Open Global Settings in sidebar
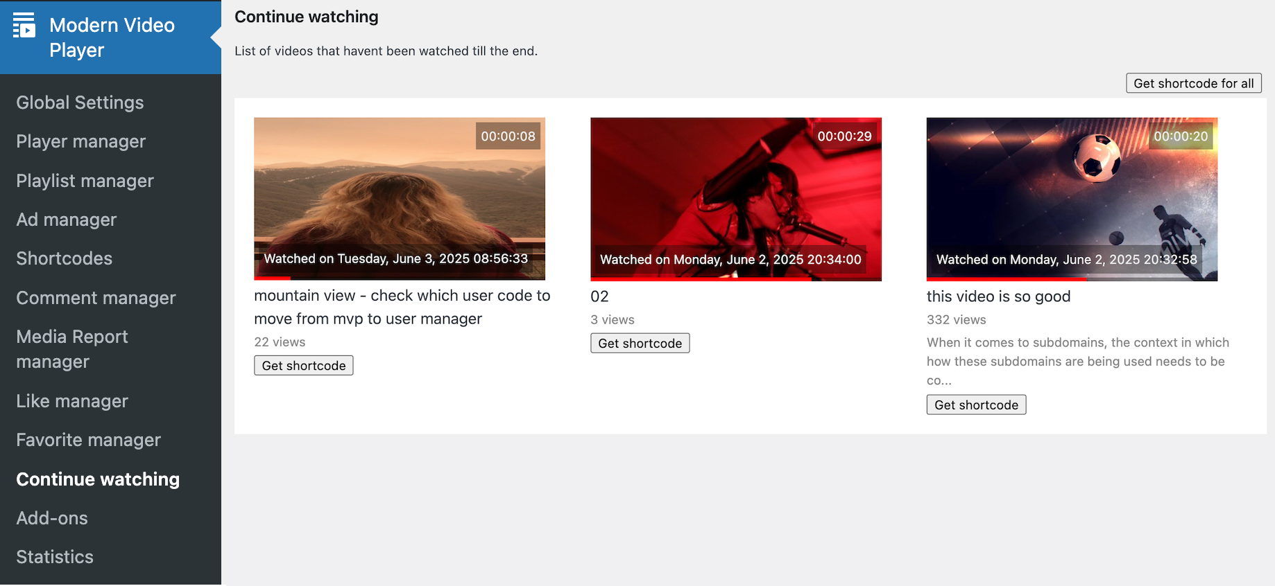This screenshot has height=586, width=1275. click(80, 103)
